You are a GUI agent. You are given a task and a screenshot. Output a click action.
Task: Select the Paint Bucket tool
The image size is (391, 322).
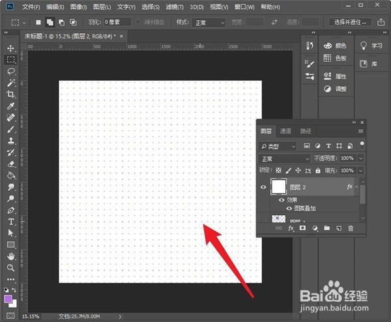coord(10,176)
